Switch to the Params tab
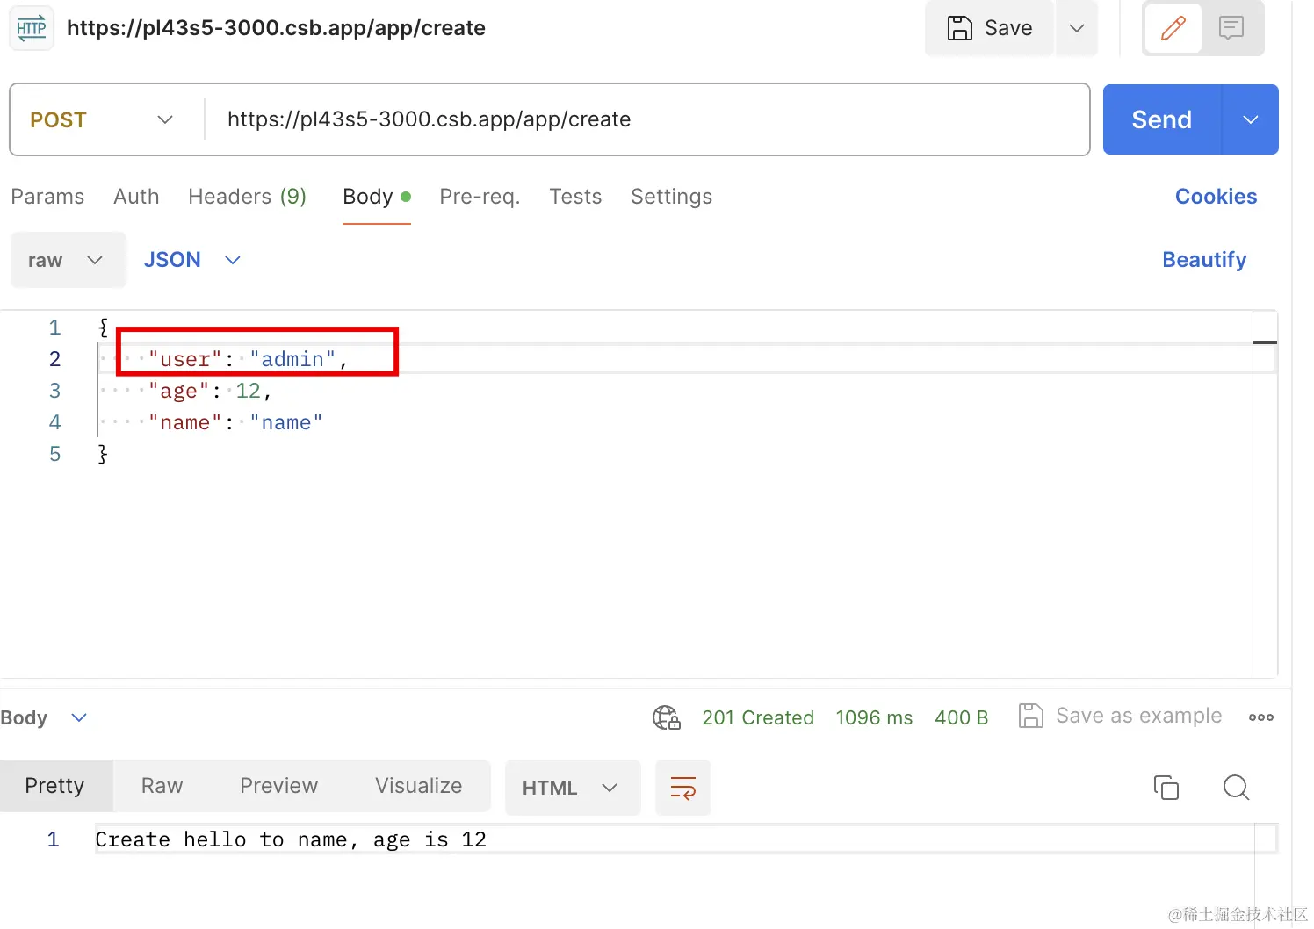The height and width of the screenshot is (929, 1314). pyautogui.click(x=47, y=197)
